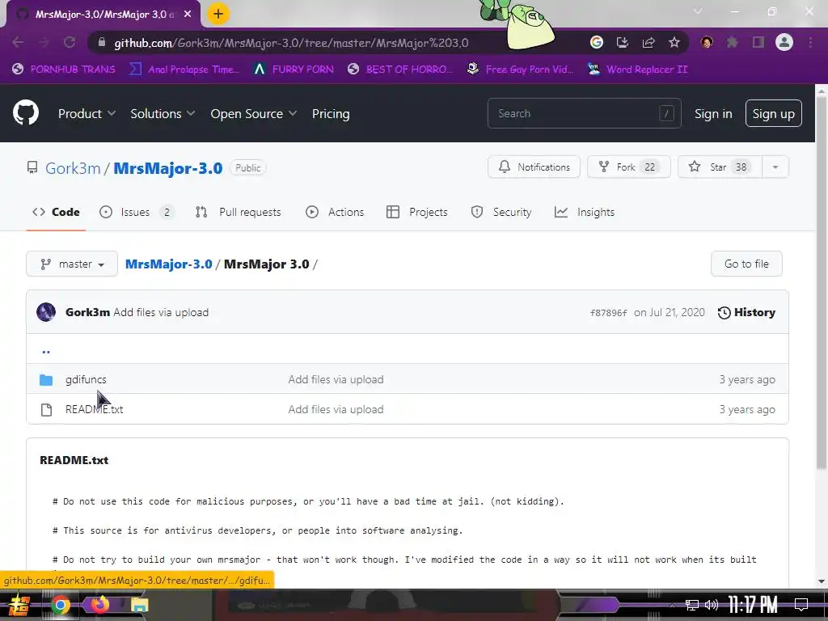Expand the Product menu
The width and height of the screenshot is (828, 621).
coord(87,113)
